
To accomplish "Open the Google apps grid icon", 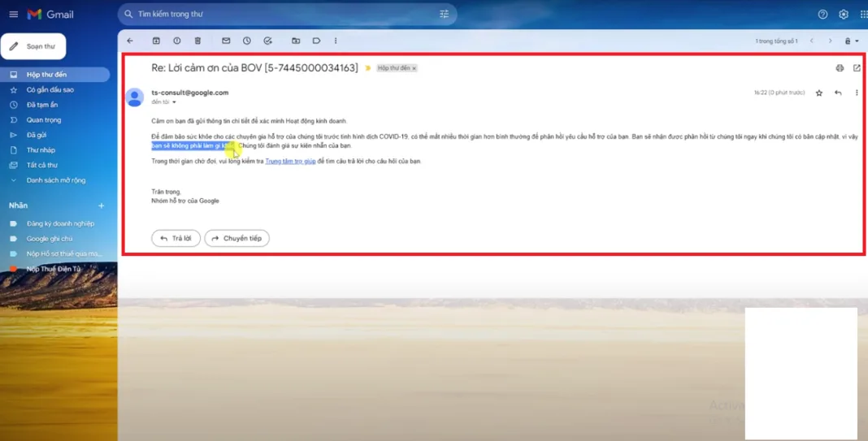I will pos(864,15).
